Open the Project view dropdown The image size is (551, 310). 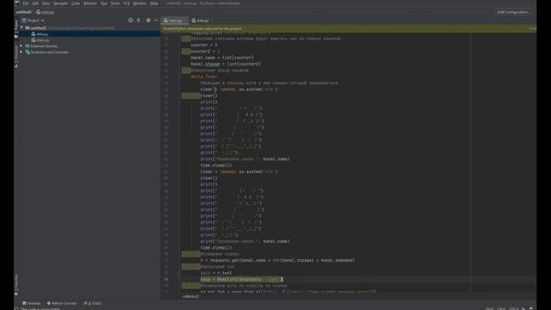tap(33, 21)
